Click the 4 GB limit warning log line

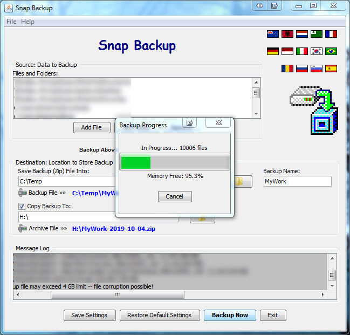click(x=83, y=286)
